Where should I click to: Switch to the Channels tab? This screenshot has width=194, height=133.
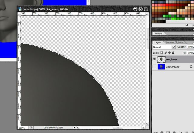169,42
